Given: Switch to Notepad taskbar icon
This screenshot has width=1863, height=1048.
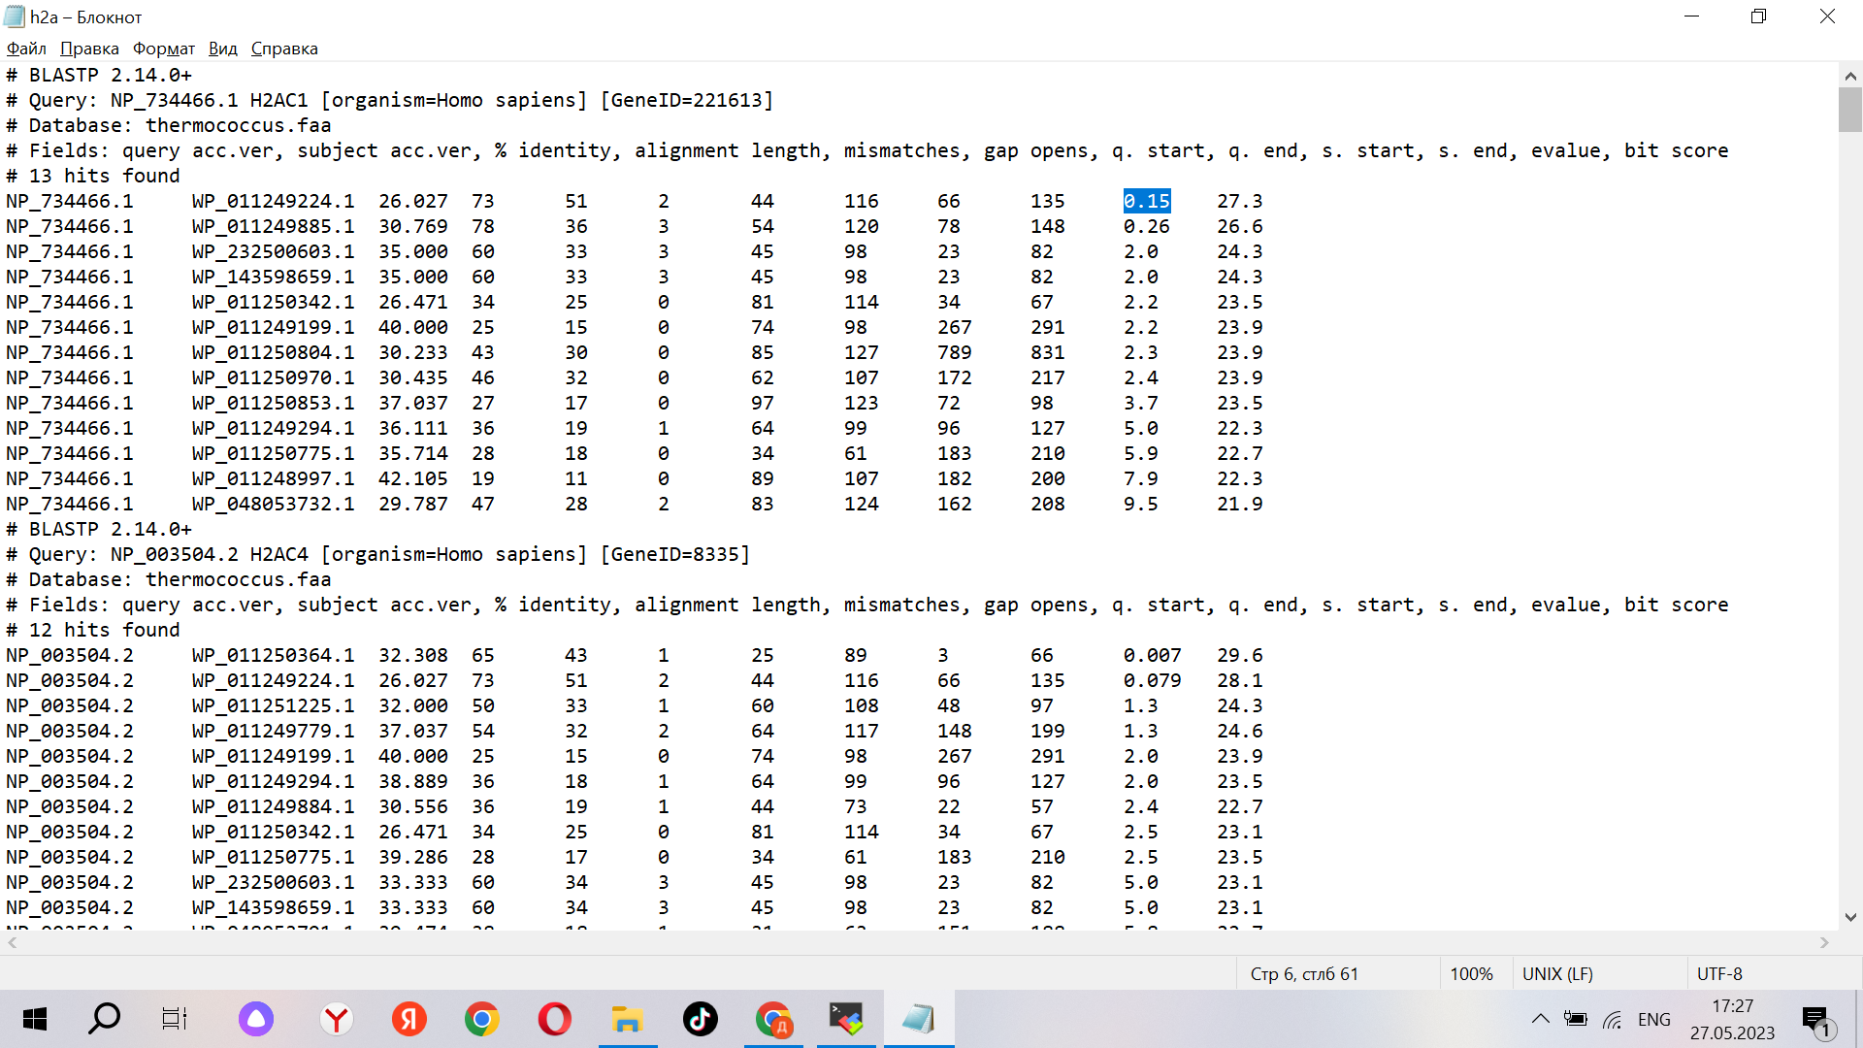Looking at the screenshot, I should coord(918,1019).
